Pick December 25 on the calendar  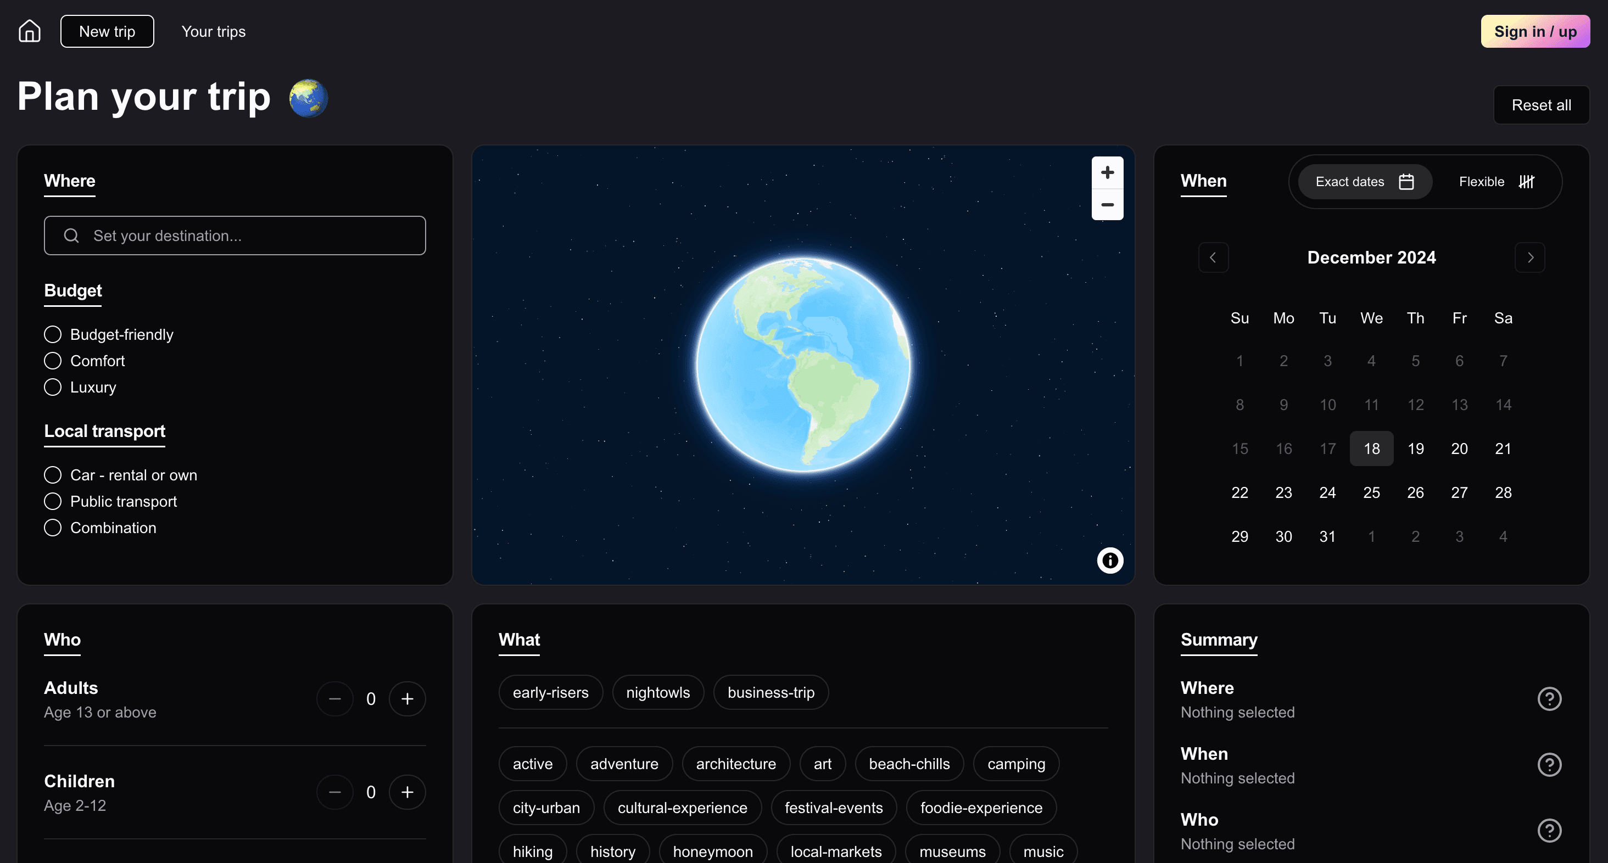tap(1371, 492)
